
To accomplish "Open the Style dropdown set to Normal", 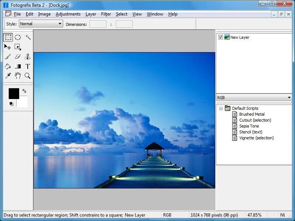I will click(41, 24).
